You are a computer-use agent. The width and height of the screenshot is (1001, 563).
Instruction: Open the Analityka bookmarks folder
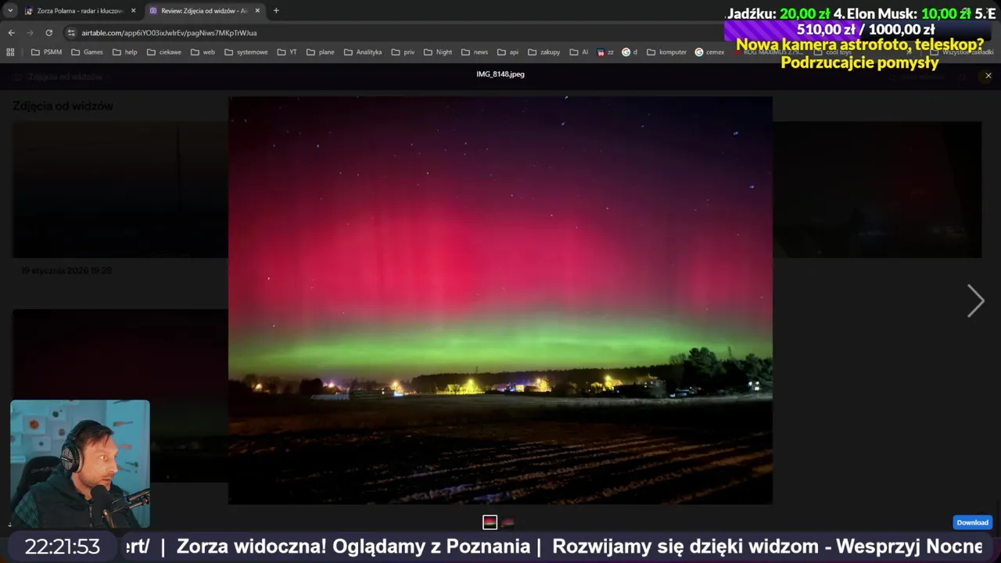point(362,52)
